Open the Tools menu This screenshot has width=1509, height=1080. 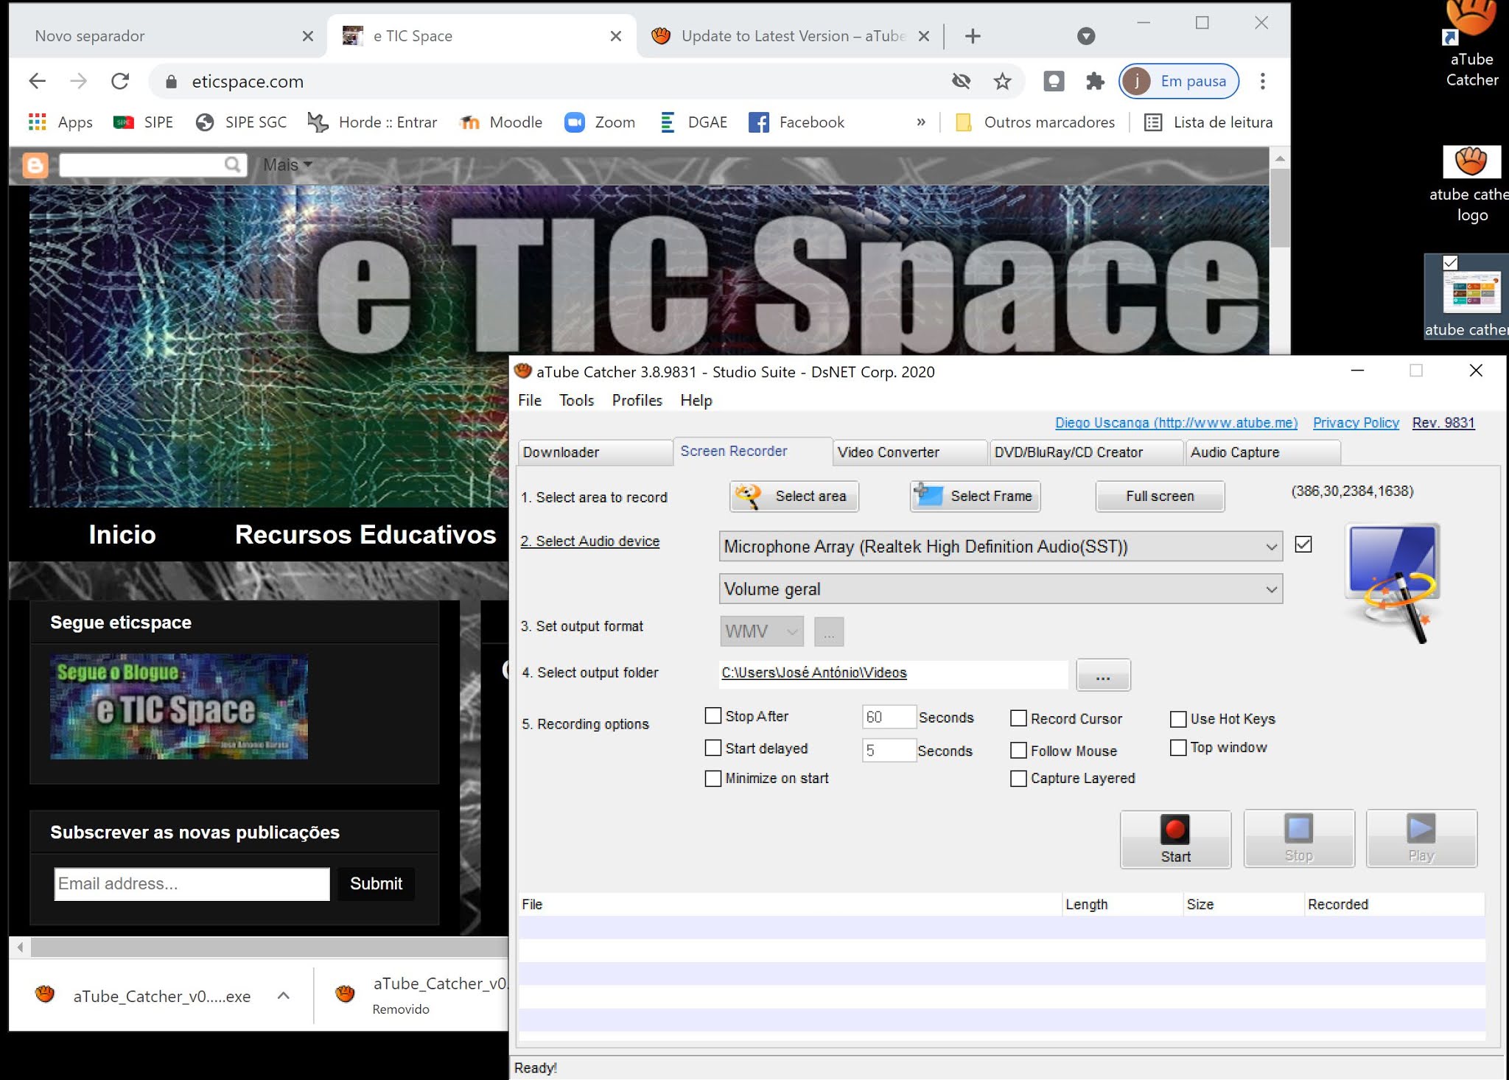tap(576, 400)
